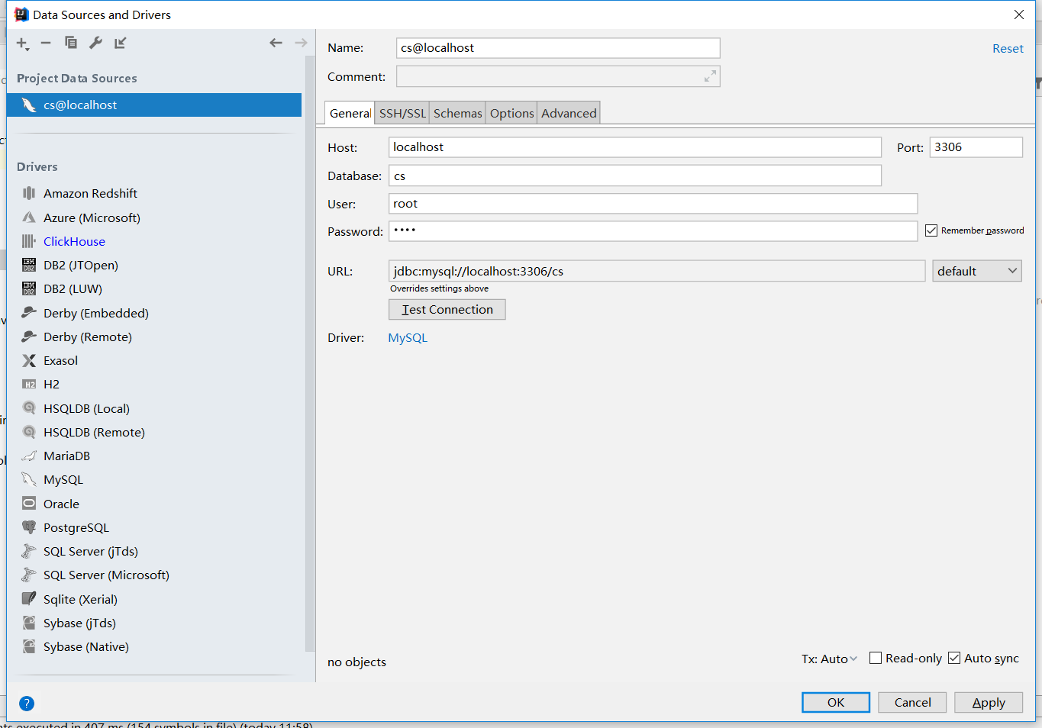
Task: Switch to the General tab
Action: 350,113
